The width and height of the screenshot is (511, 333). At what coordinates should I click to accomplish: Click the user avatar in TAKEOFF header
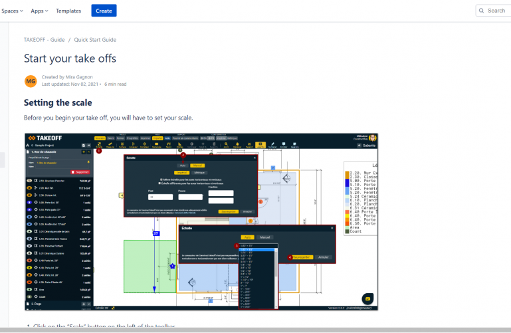pos(373,138)
